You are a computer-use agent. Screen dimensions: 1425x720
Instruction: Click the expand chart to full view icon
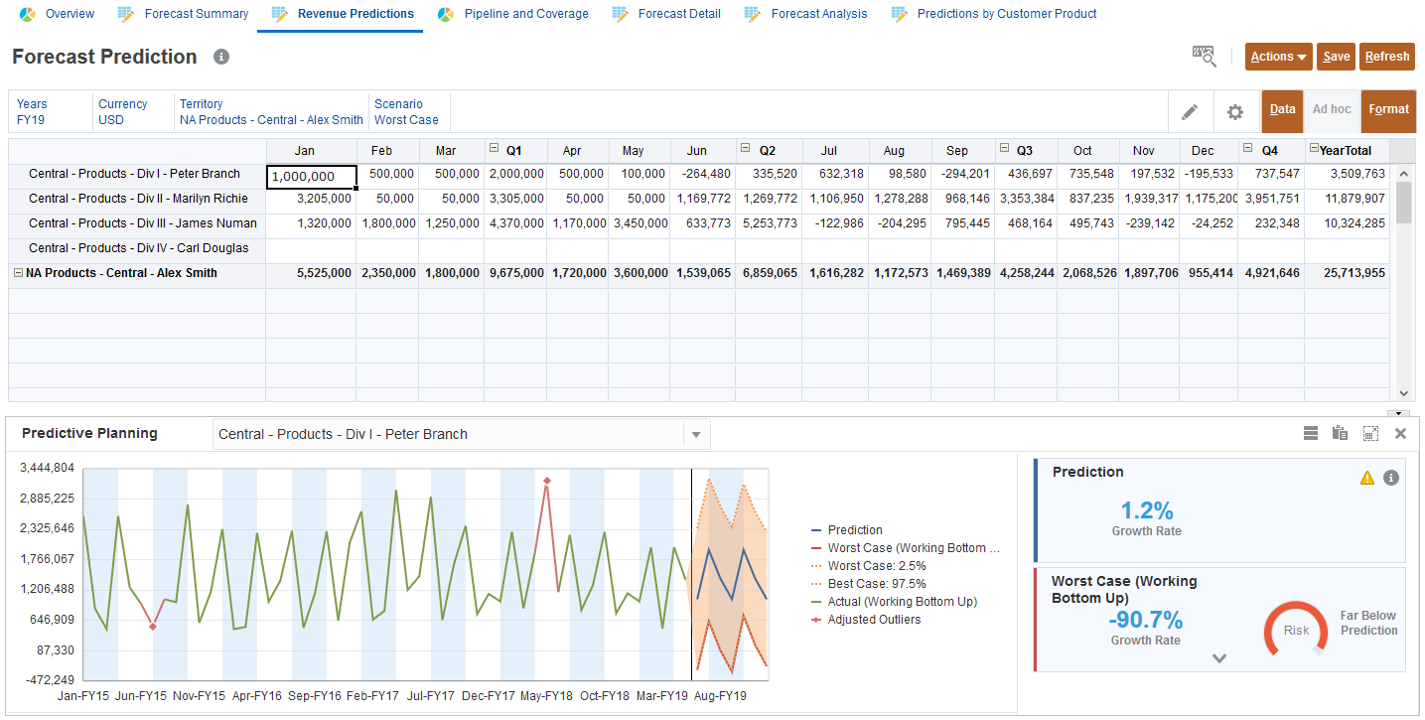click(1370, 433)
